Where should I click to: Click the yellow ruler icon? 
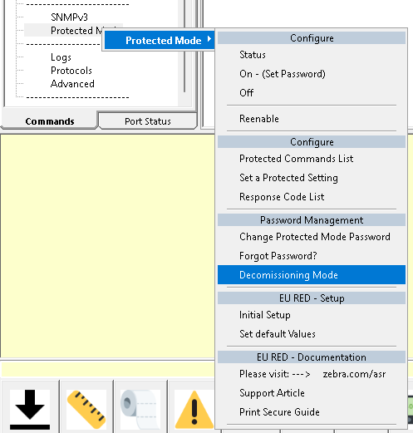pos(86,409)
